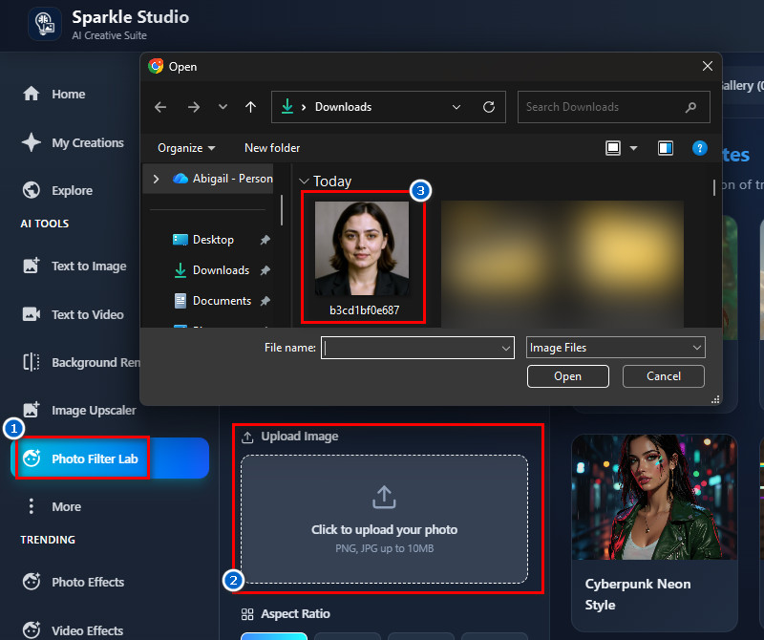Open dialog Help icon

[x=700, y=148]
